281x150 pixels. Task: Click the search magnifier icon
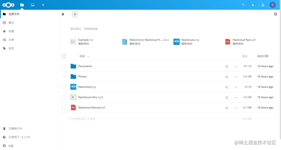[x=243, y=5]
